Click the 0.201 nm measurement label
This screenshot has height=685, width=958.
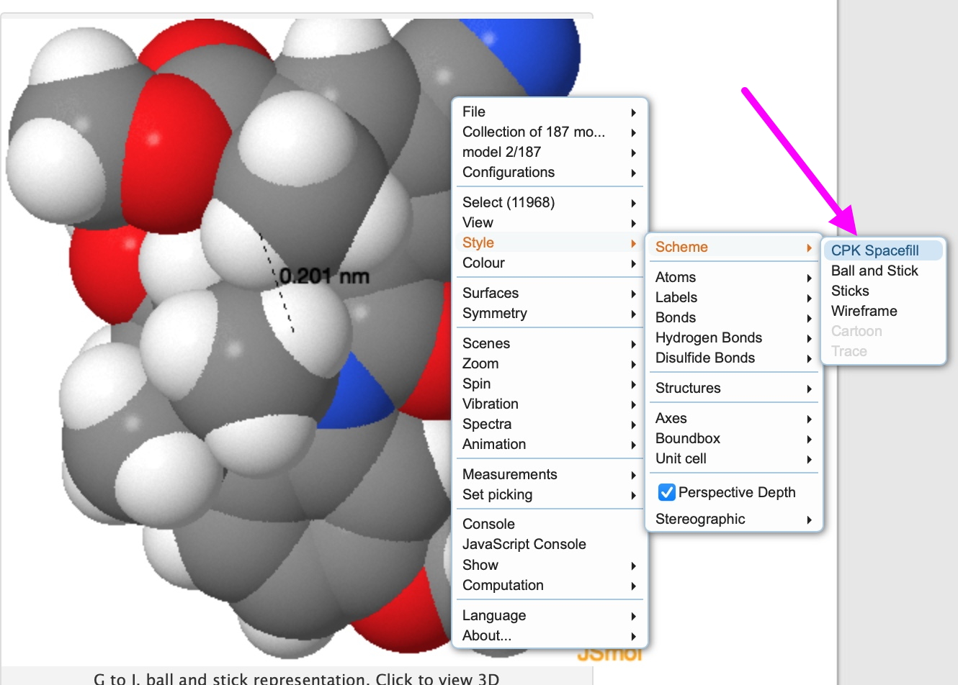(323, 276)
